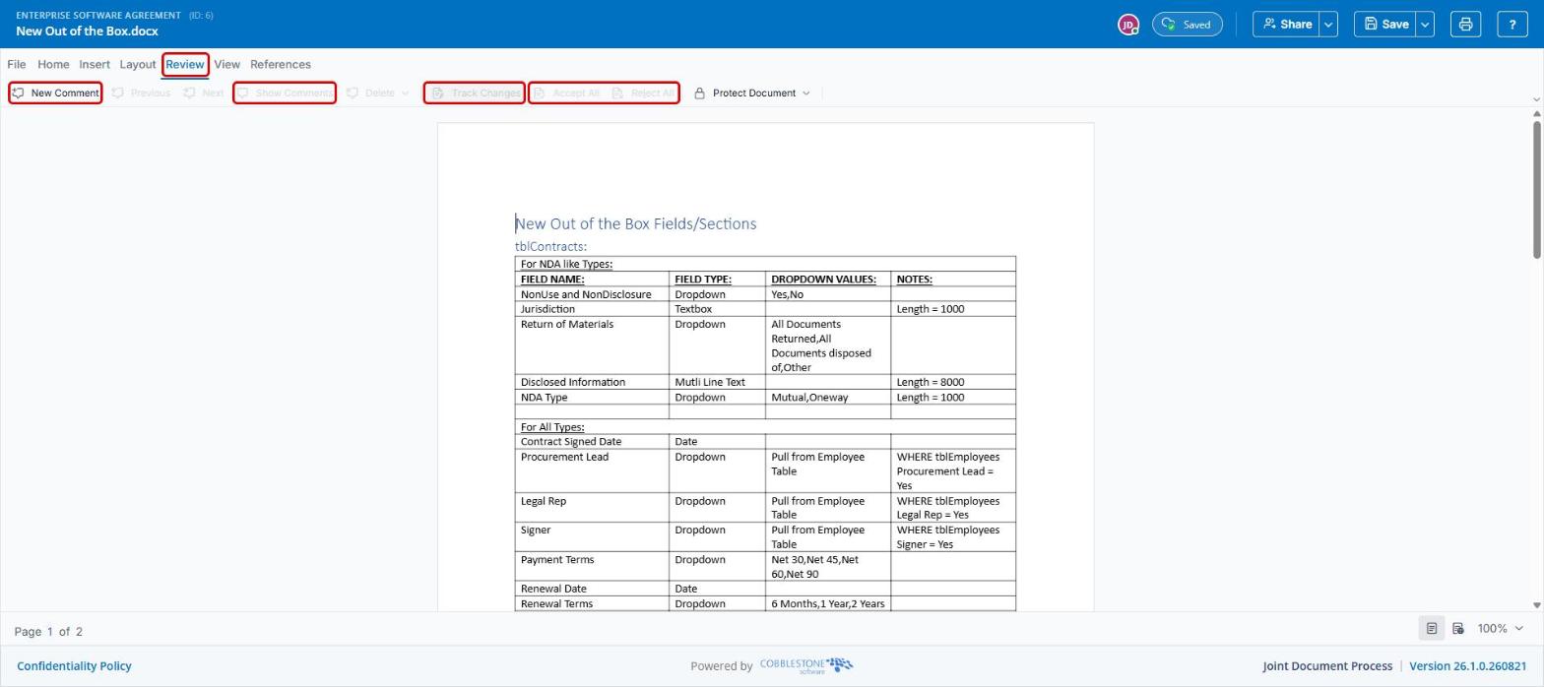The width and height of the screenshot is (1544, 687).
Task: Click the scrollbar down arrow
Action: [1536, 605]
